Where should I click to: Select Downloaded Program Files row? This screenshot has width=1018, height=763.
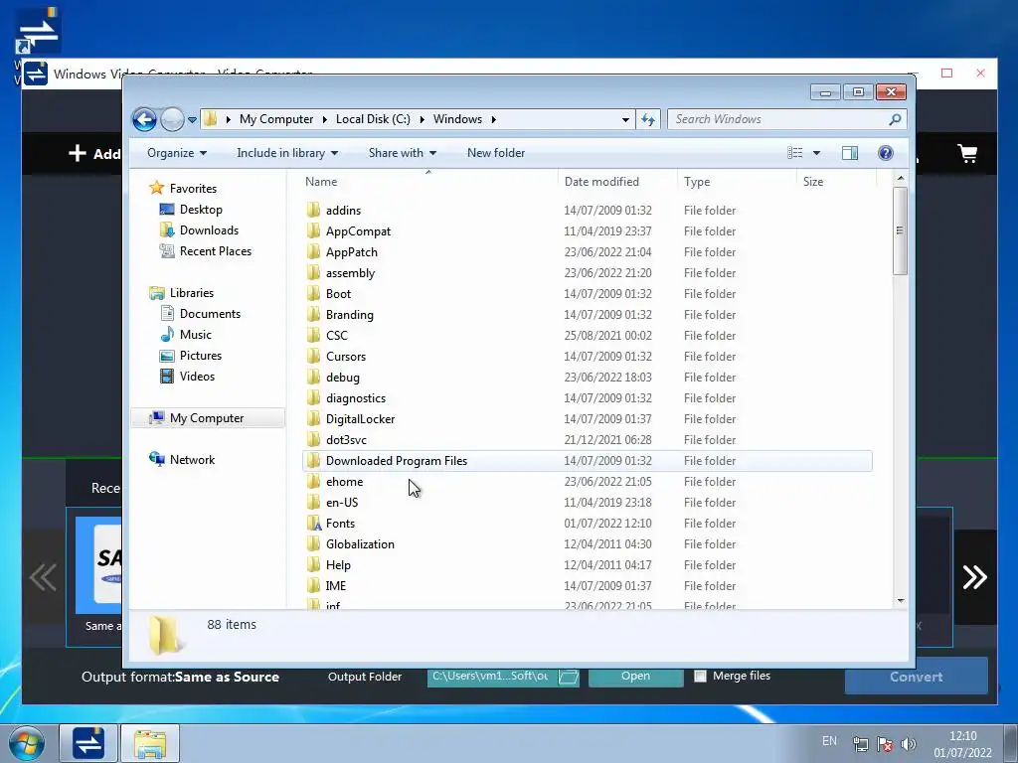click(587, 461)
